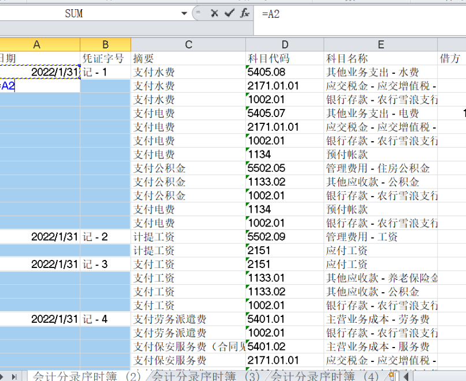Viewport: 466px width, 381px height.
Task: Select column D header
Action: 285,44
